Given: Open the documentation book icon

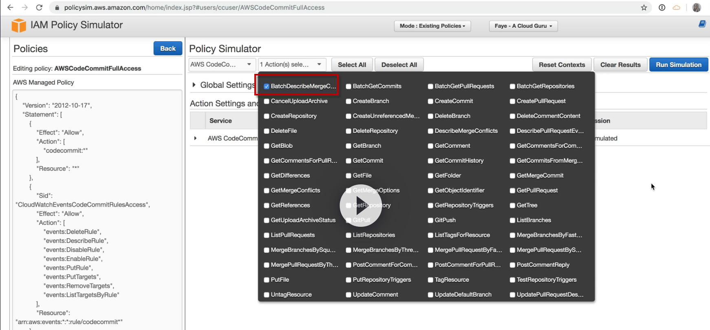Looking at the screenshot, I should coord(702,24).
